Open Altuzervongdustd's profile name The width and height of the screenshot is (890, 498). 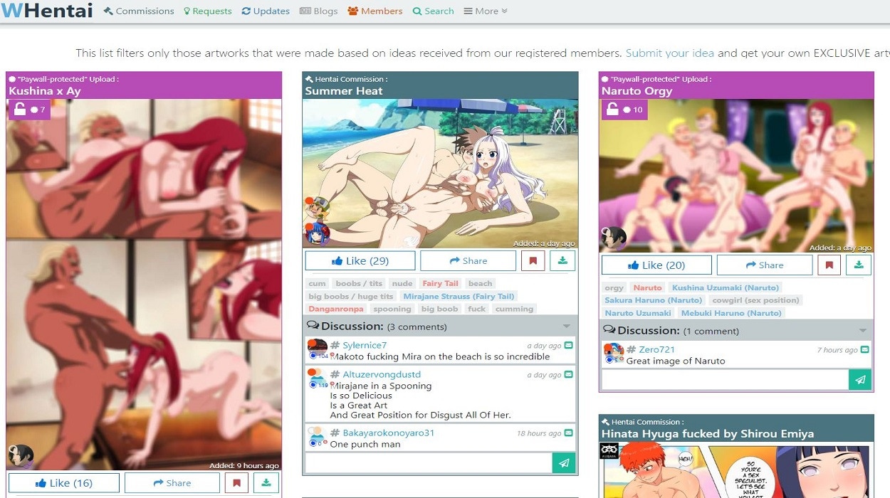[x=382, y=375]
